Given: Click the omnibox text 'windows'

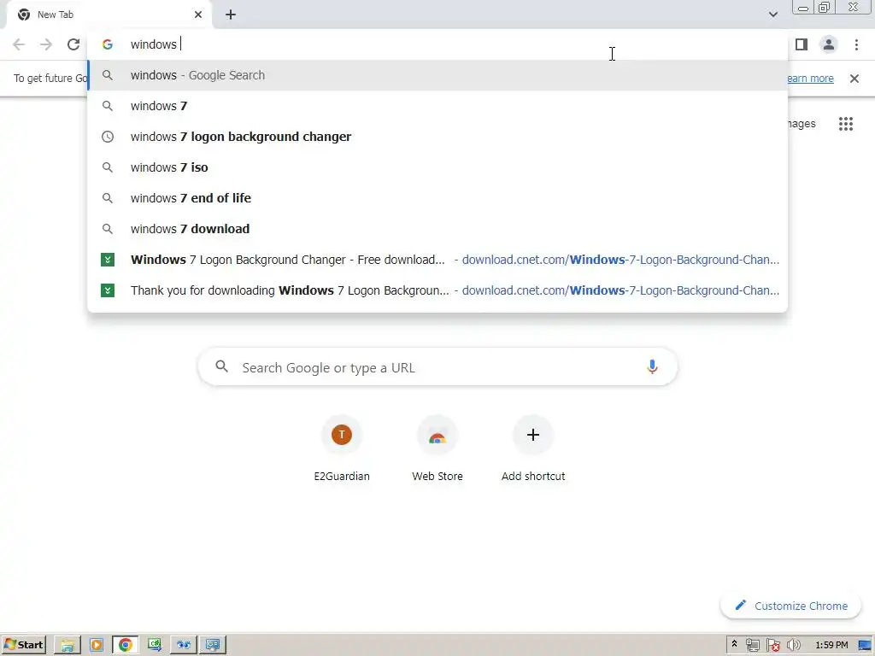Looking at the screenshot, I should pyautogui.click(x=154, y=44).
